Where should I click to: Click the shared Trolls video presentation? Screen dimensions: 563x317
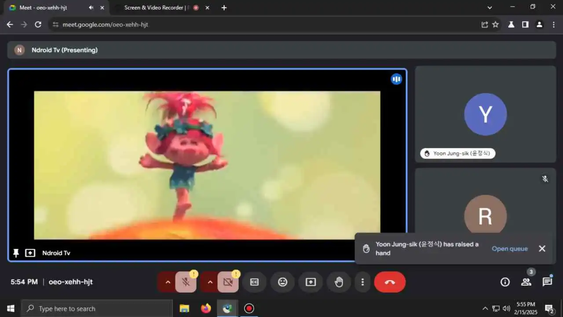tap(207, 165)
